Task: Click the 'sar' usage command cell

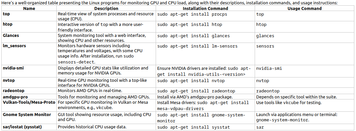Action: coord(260,127)
